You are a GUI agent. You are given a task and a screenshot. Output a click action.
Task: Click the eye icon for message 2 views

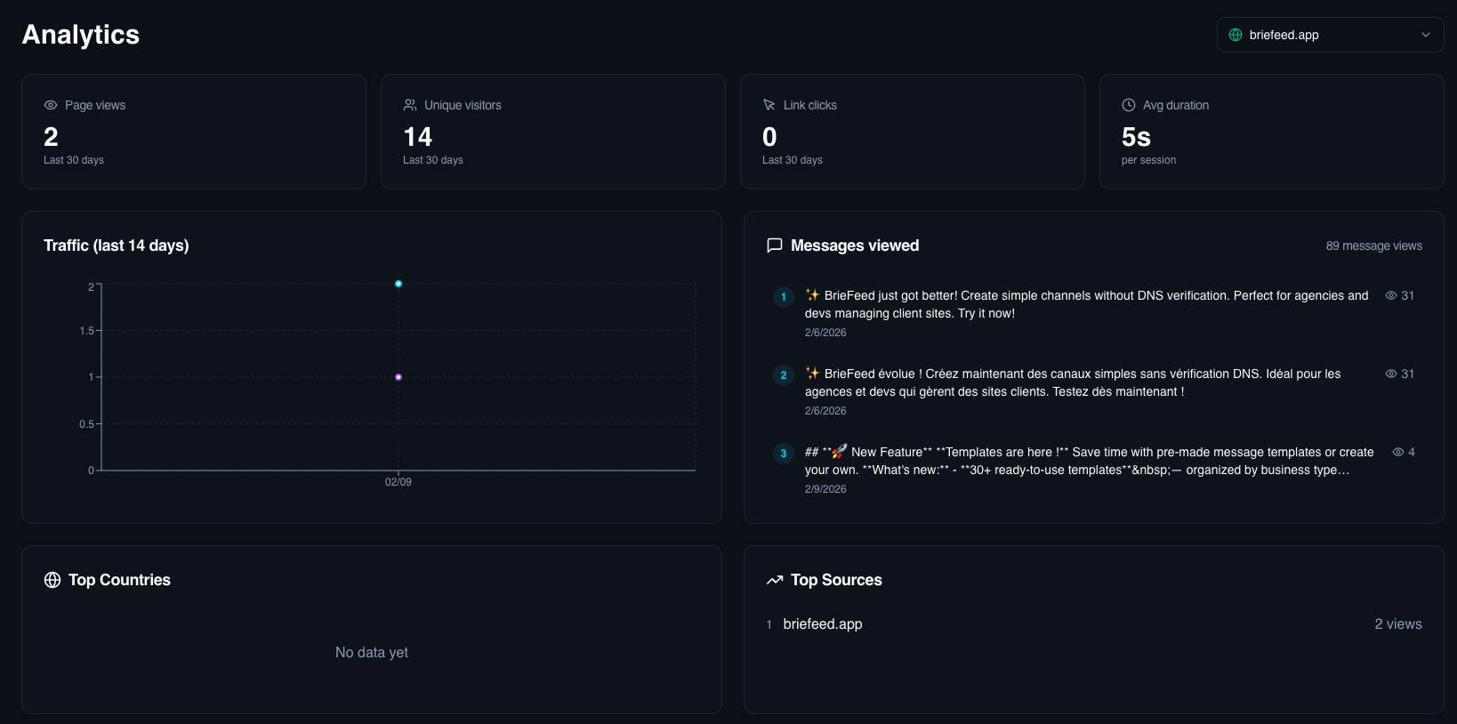point(1391,374)
